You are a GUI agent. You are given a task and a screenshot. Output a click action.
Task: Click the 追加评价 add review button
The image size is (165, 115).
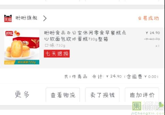142,95
